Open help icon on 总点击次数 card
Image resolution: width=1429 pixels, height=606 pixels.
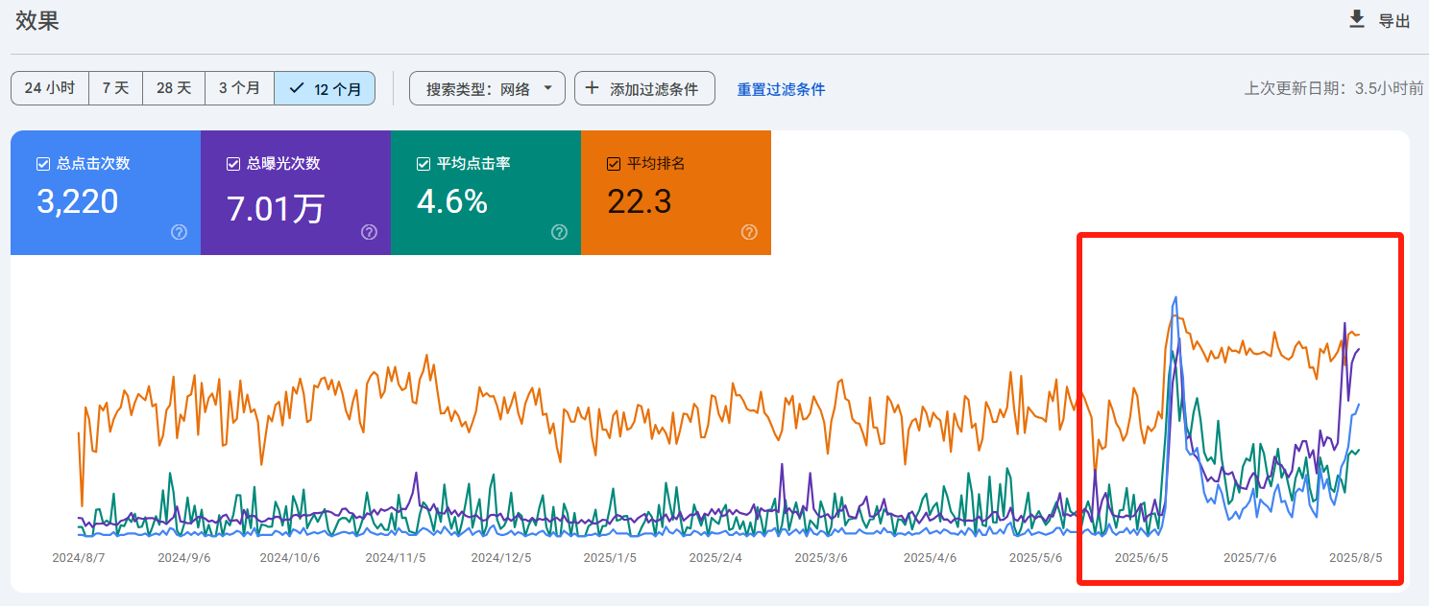point(179,232)
